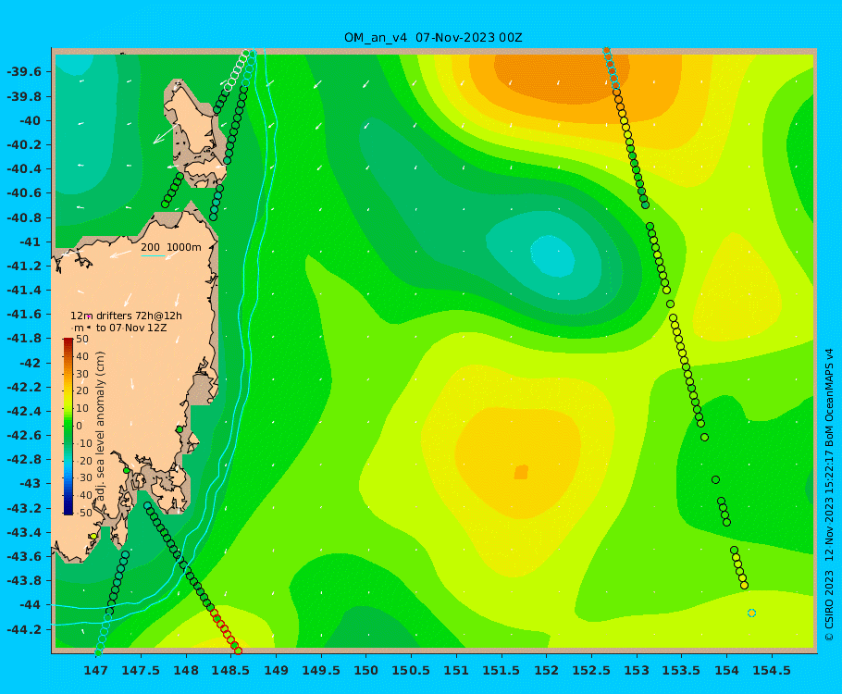842x694 pixels.
Task: Click latitude axis label -41.8
Action: tap(23, 338)
